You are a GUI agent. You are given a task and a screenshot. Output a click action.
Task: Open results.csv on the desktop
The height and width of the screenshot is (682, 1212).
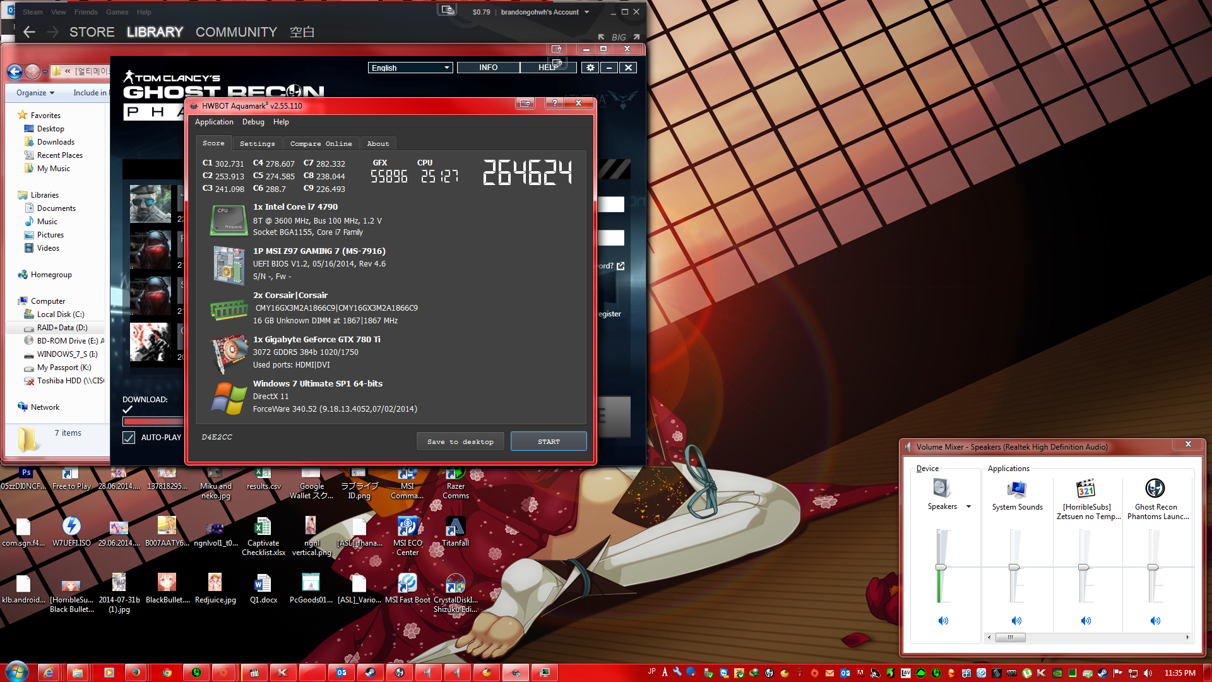[x=263, y=479]
